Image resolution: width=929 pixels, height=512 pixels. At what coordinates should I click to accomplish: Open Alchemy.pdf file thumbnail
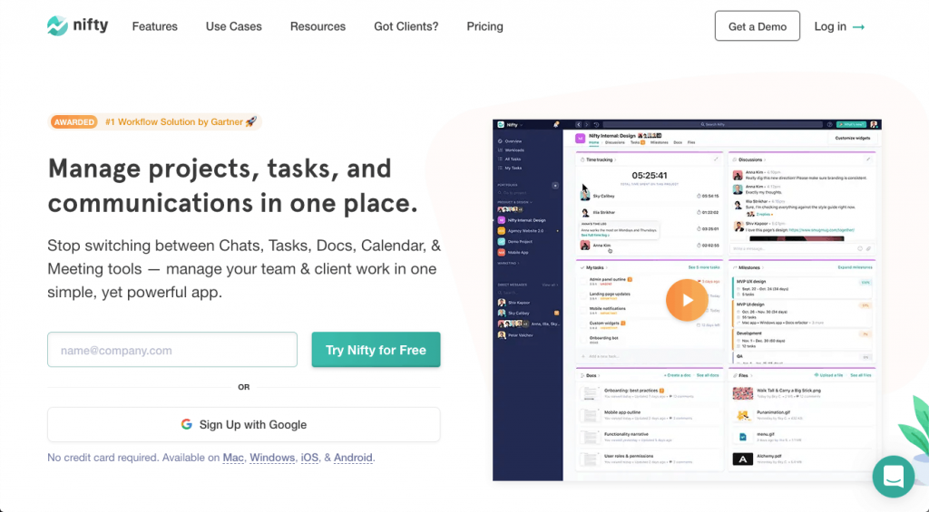[x=742, y=459]
